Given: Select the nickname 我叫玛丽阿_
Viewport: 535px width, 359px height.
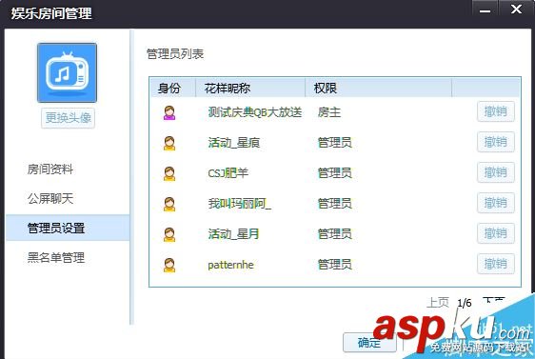Looking at the screenshot, I should [x=240, y=204].
